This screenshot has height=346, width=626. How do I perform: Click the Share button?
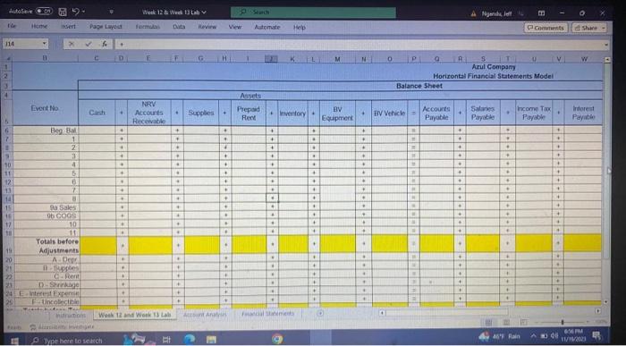point(588,28)
